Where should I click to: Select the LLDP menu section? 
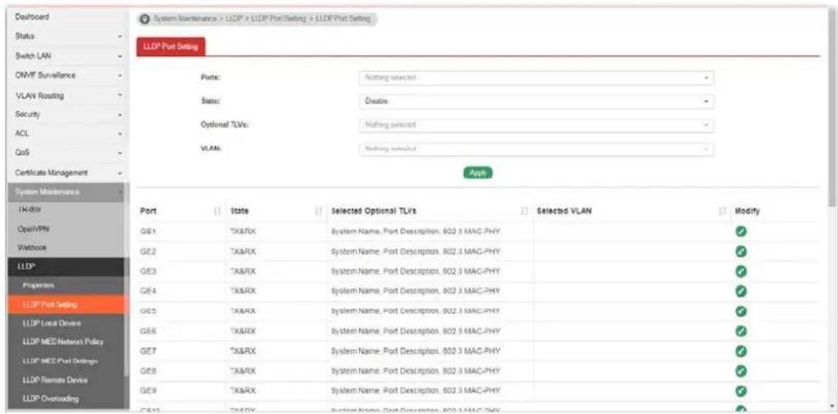click(x=67, y=267)
